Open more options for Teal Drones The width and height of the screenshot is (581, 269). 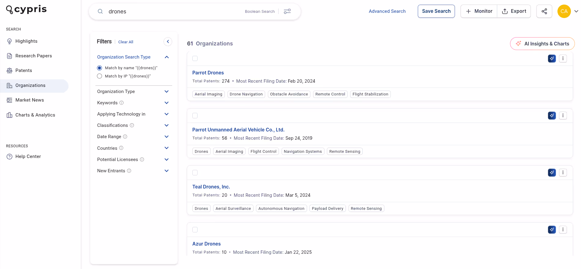click(563, 173)
